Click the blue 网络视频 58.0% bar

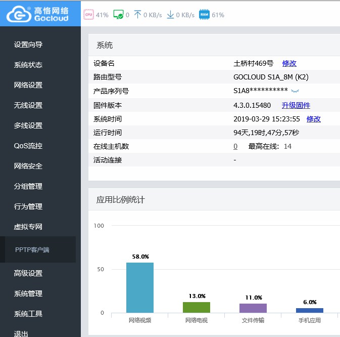pos(140,287)
